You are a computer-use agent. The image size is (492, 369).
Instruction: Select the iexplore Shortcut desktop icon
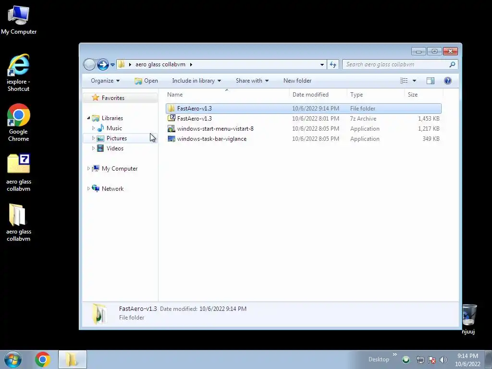[19, 73]
